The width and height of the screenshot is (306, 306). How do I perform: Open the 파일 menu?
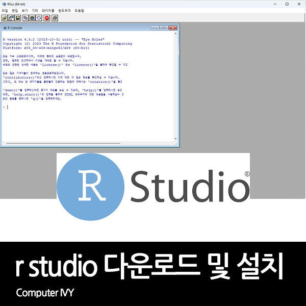(5, 11)
